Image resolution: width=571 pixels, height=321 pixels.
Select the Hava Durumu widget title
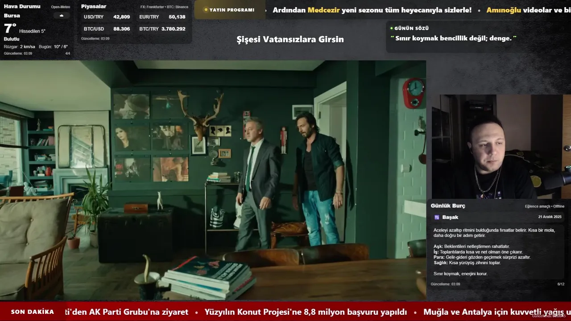[22, 6]
